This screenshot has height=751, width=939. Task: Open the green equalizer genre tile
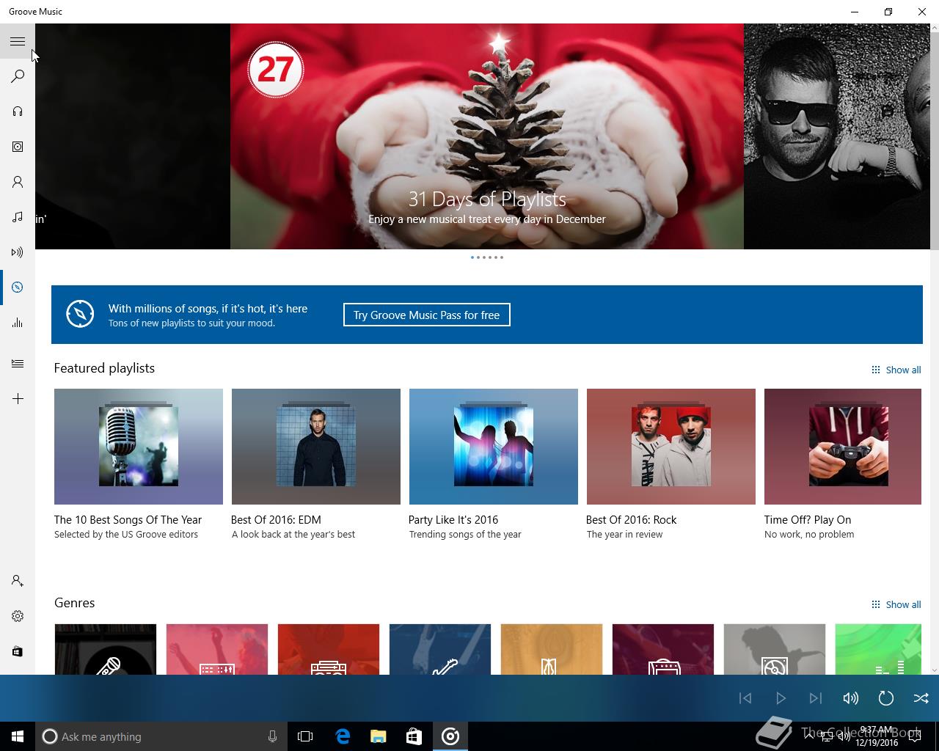click(878, 649)
